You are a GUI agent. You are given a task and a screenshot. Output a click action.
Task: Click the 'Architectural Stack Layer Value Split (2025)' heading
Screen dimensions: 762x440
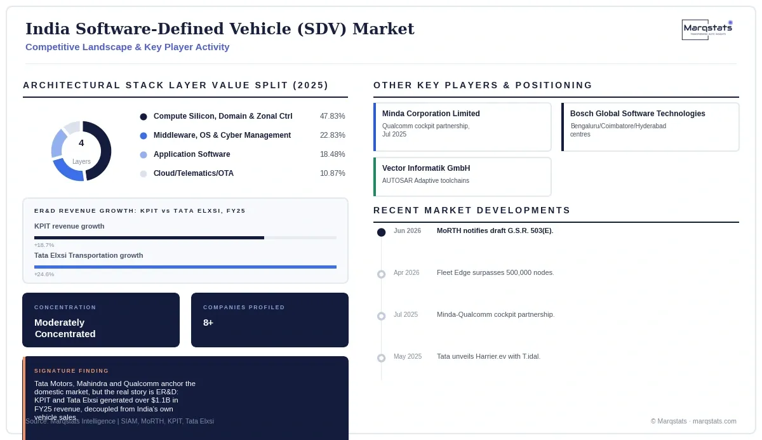click(x=176, y=85)
